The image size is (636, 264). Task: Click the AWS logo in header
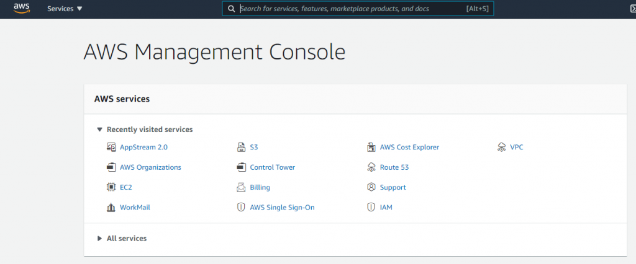pos(22,9)
